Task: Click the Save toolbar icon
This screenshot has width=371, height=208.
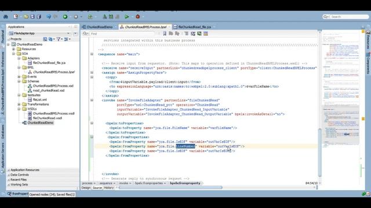Action: (x=32, y=17)
